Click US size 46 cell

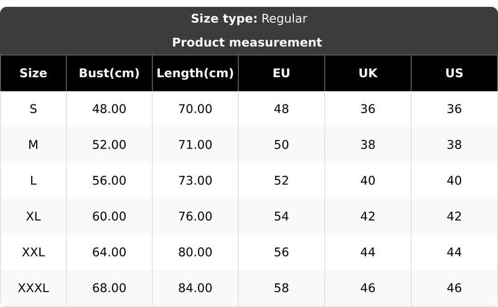tap(454, 288)
